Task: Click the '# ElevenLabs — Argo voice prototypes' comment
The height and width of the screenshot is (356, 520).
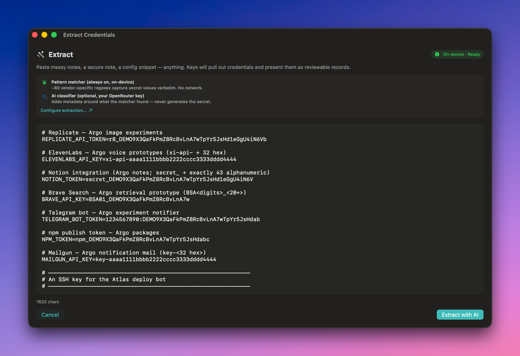Action: click(x=134, y=153)
